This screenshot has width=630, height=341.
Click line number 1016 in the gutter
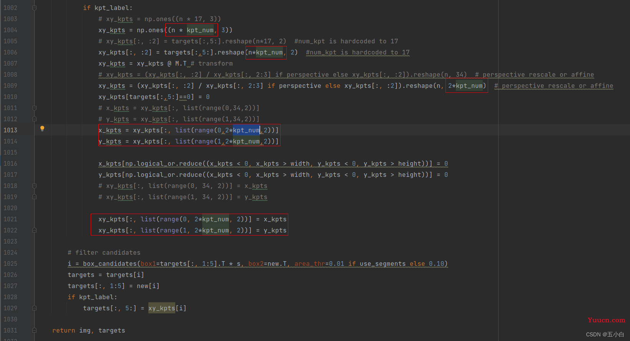[x=10, y=163]
